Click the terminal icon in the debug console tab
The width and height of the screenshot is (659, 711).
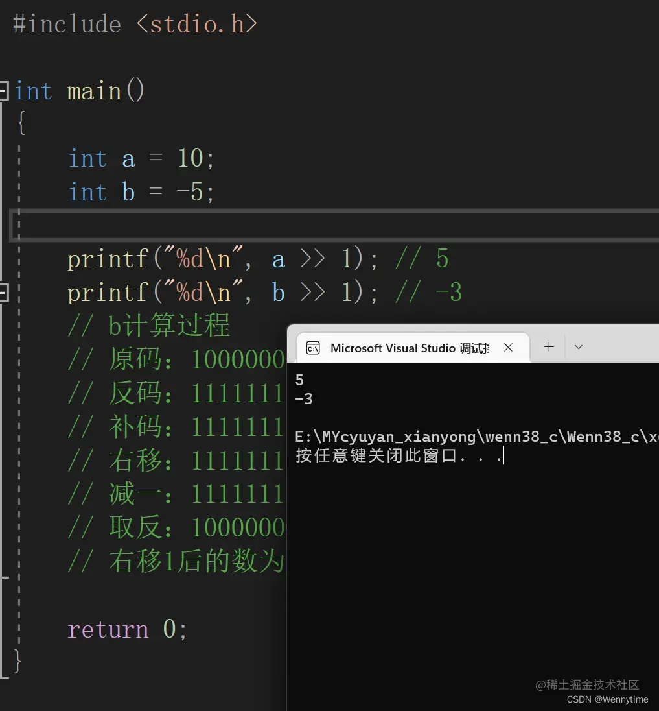313,348
